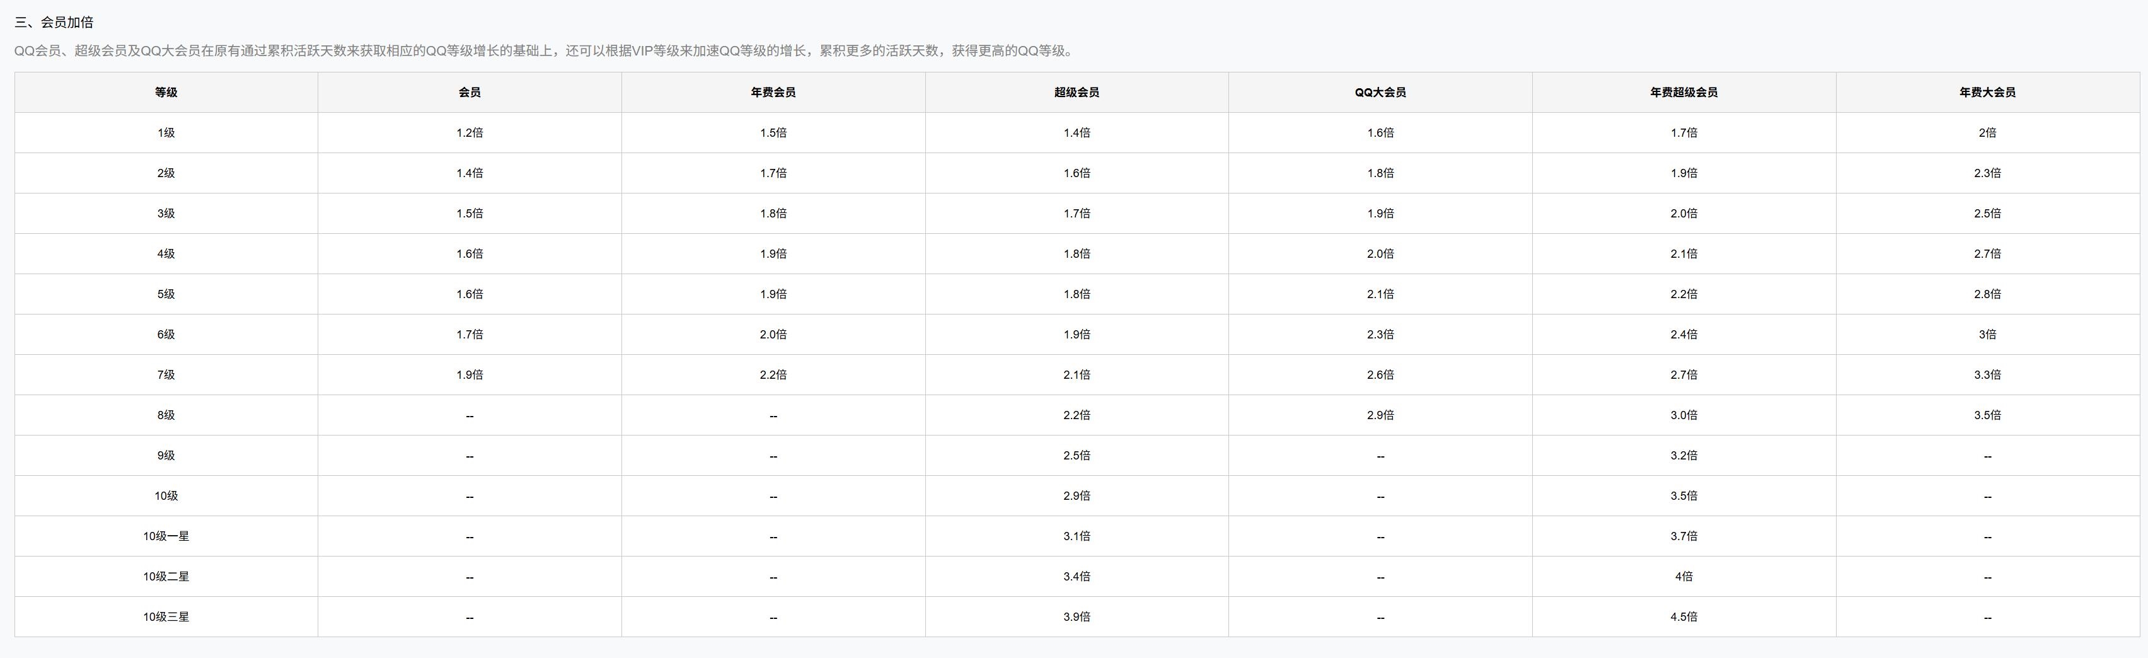This screenshot has width=2148, height=658.
Task: Click 2.3倍 in 6级 row under QQ大会员
Action: pos(1380,335)
